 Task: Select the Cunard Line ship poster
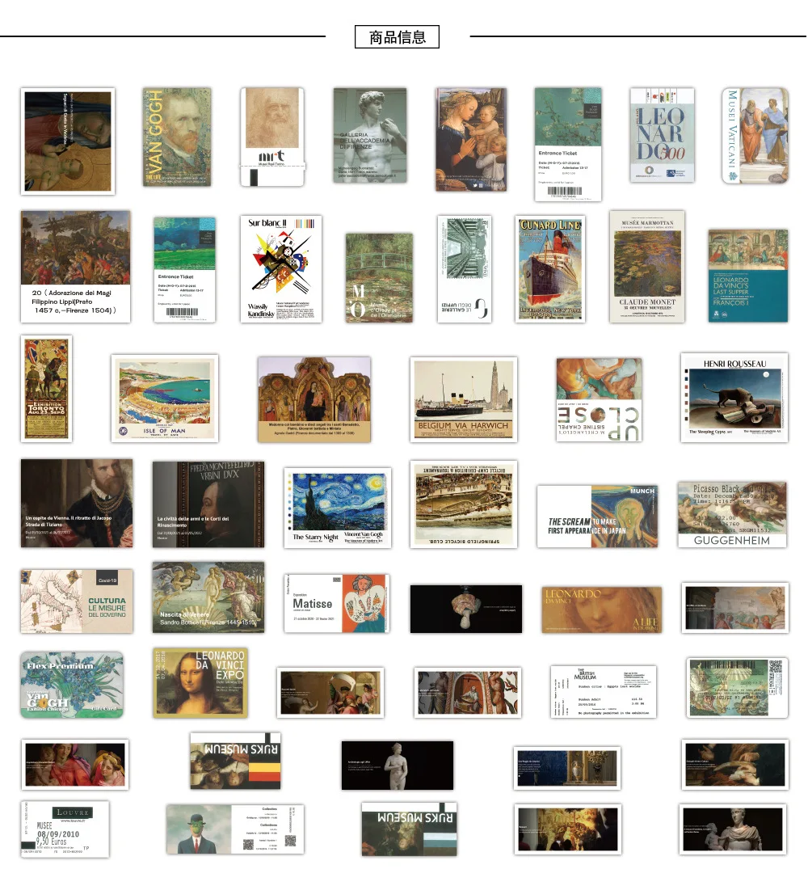tap(550, 269)
